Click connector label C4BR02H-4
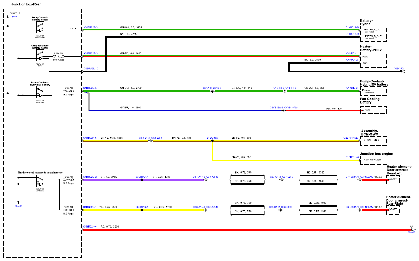The width and height of the screenshot is (419, 261). [x=90, y=226]
